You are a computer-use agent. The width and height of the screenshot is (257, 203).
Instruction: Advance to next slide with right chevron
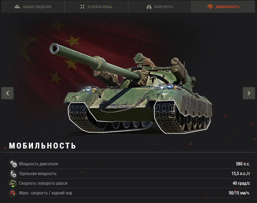pos(249,93)
